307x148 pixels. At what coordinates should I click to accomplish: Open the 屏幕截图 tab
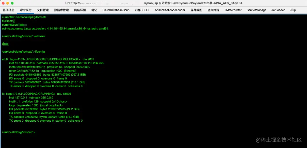pyautogui.click(x=196, y=10)
